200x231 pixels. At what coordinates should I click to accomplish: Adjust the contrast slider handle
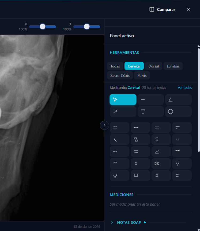click(x=87, y=27)
